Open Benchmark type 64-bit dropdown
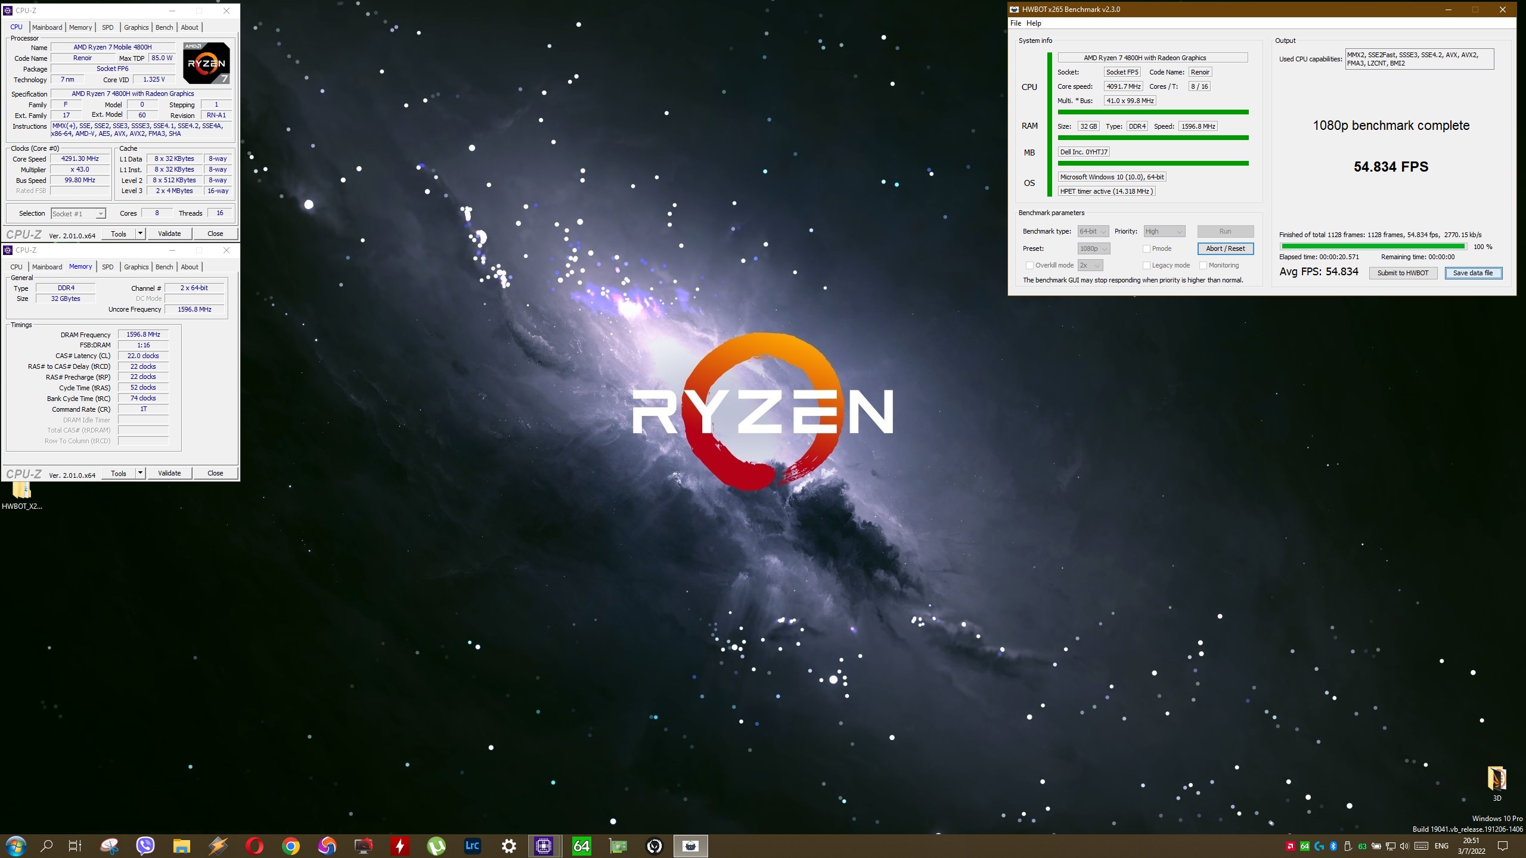The height and width of the screenshot is (858, 1526). (x=1093, y=231)
